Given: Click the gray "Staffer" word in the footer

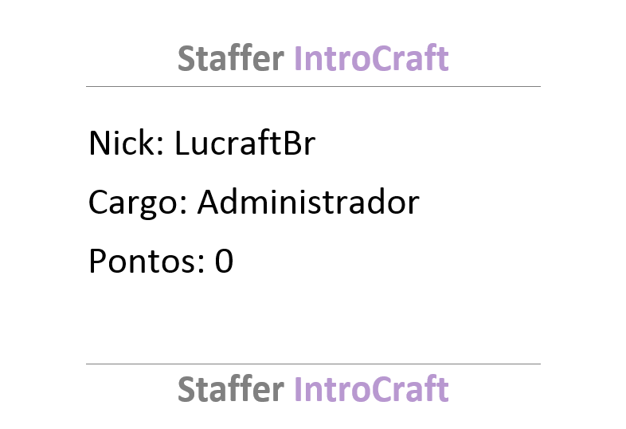Looking at the screenshot, I should coord(231,389).
